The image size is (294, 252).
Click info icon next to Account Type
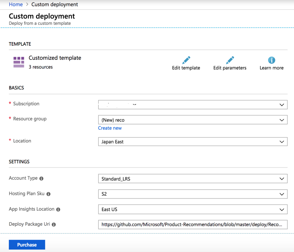[41, 179]
